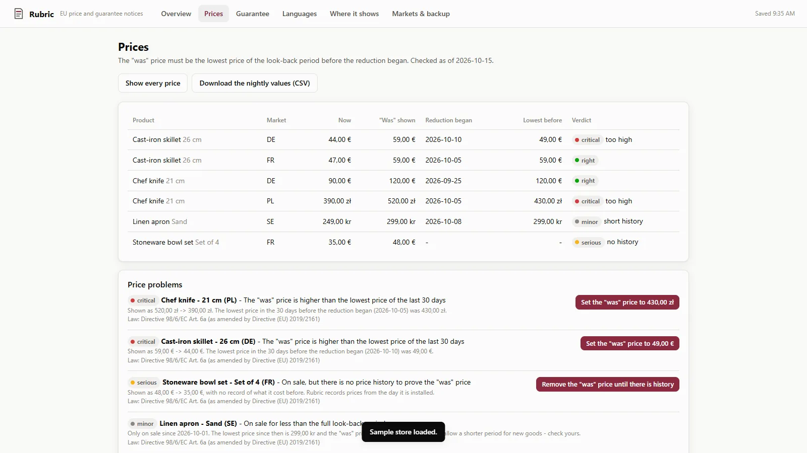This screenshot has height=453, width=807.
Task: Open the Overview tab
Action: (176, 14)
